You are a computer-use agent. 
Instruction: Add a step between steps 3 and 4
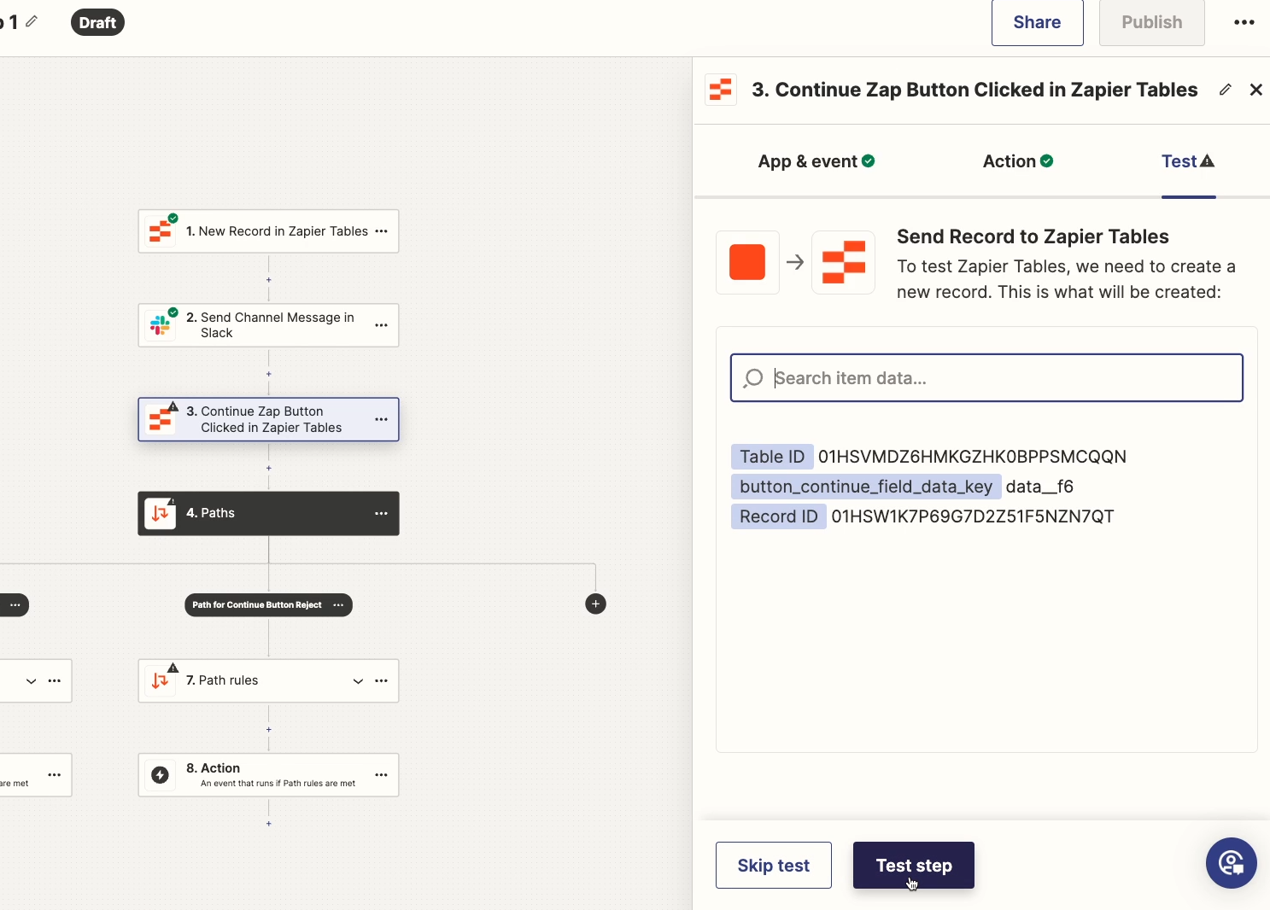(x=269, y=468)
